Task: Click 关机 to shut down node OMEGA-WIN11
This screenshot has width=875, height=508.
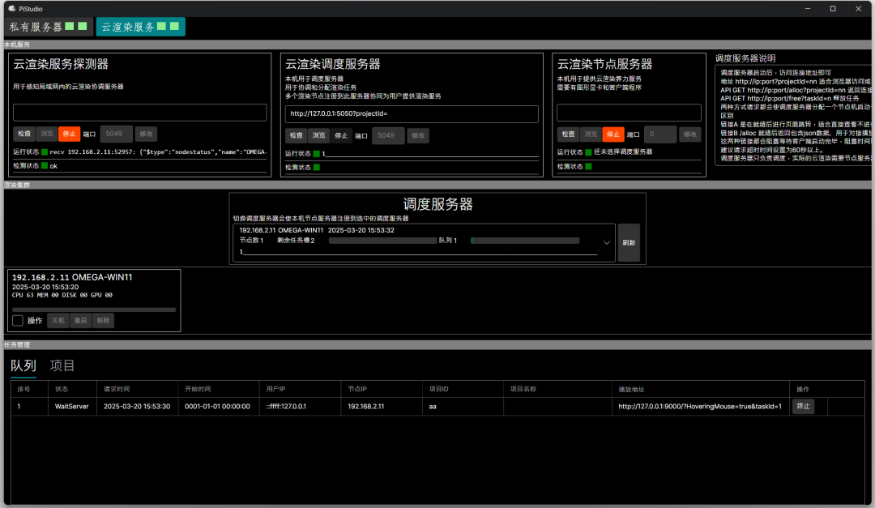Action: (58, 320)
